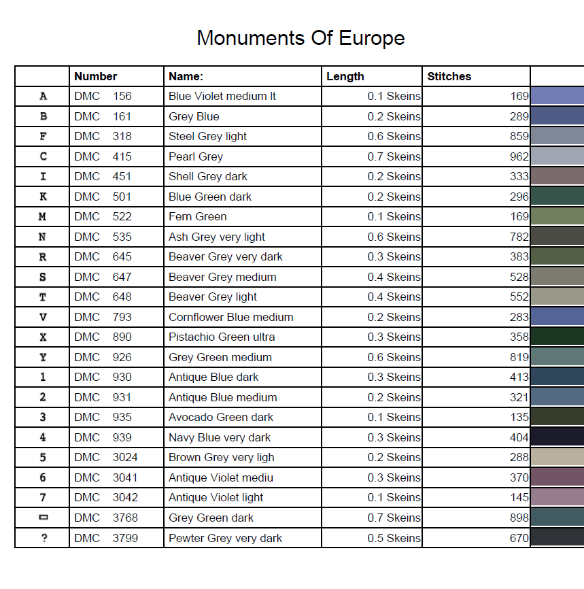Select the Brown Grey very light swatch

(557, 457)
